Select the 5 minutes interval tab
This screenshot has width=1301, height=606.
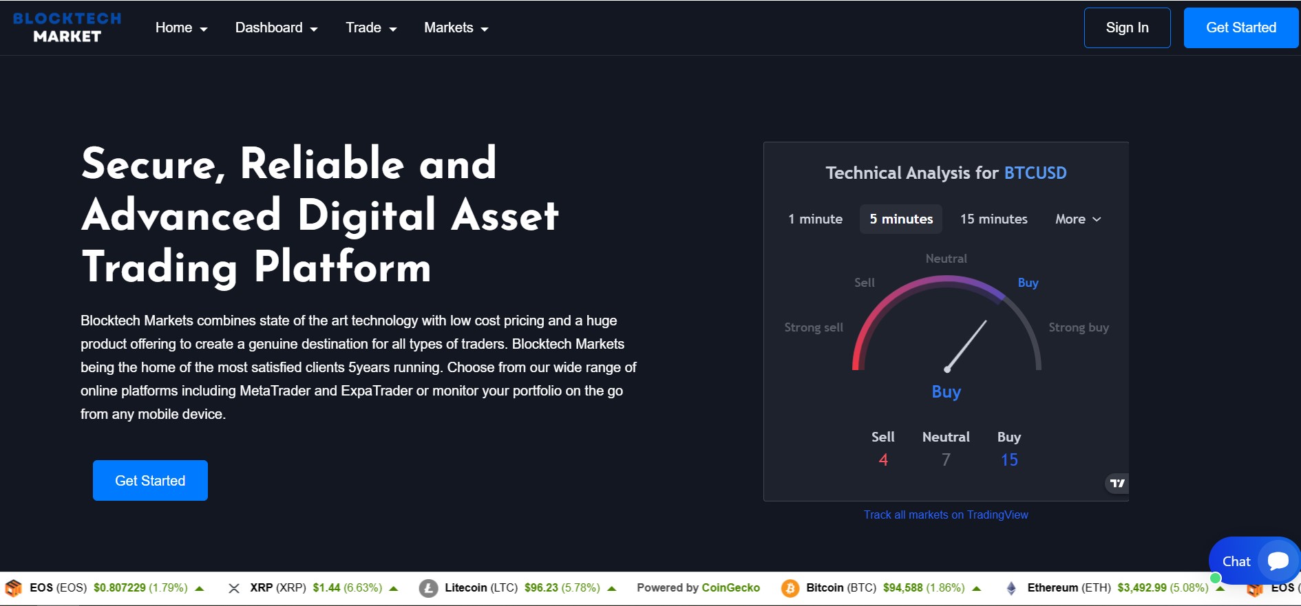[901, 219]
